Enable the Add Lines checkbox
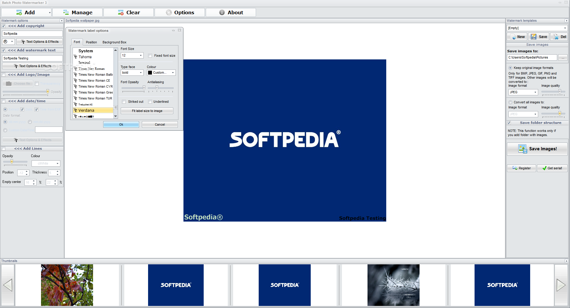Image resolution: width=570 pixels, height=308 pixels. click(4, 149)
